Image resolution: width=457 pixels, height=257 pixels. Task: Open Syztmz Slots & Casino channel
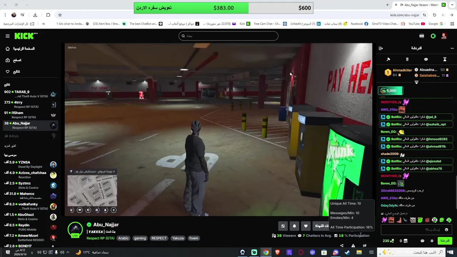[x=30, y=185]
